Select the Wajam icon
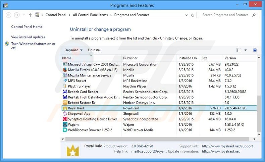The width and height of the screenshot is (265, 162). (65, 124)
